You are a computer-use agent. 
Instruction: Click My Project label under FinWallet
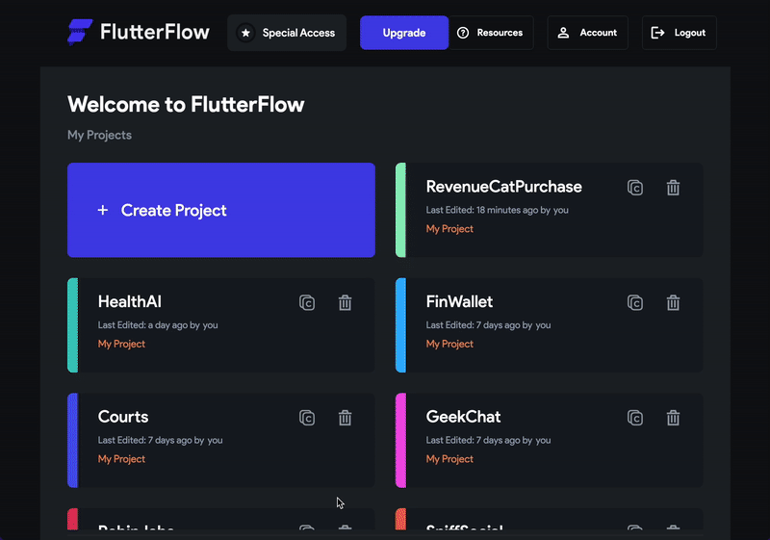[x=449, y=345]
